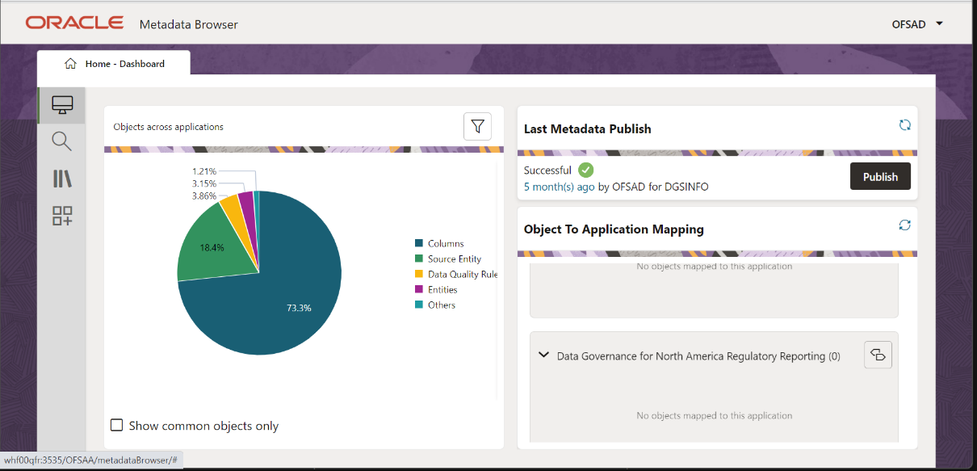Toggle Show common objects only checkbox
This screenshot has height=471, width=977.
117,425
